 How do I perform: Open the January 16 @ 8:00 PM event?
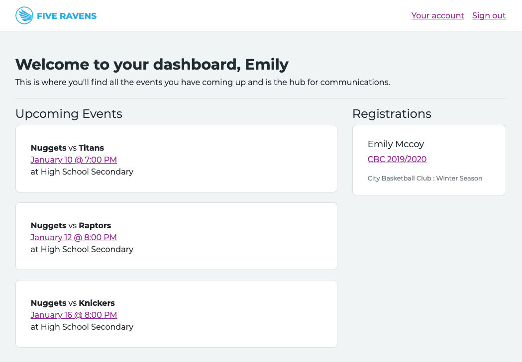coord(74,315)
